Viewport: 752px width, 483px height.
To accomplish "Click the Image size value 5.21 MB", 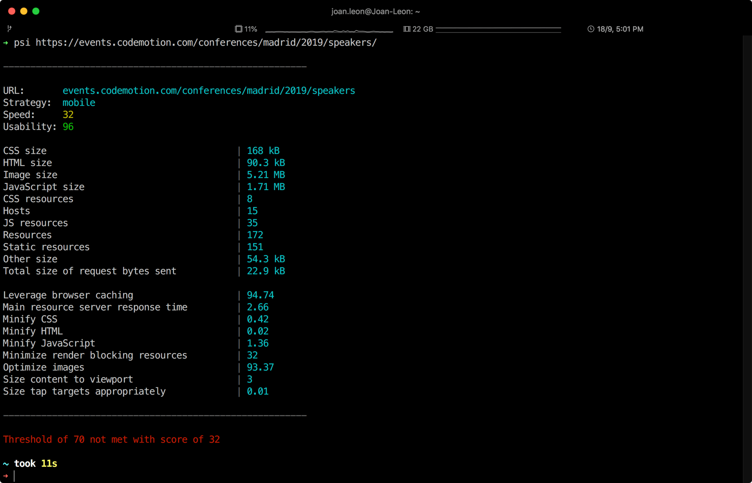I will 266,175.
